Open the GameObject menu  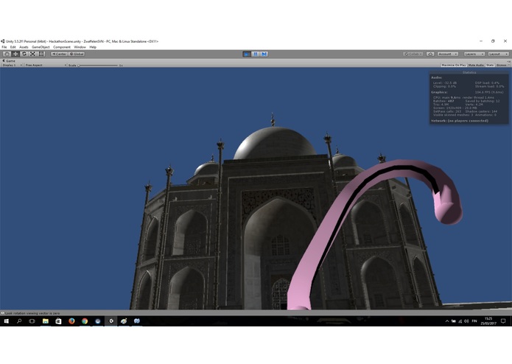click(41, 47)
